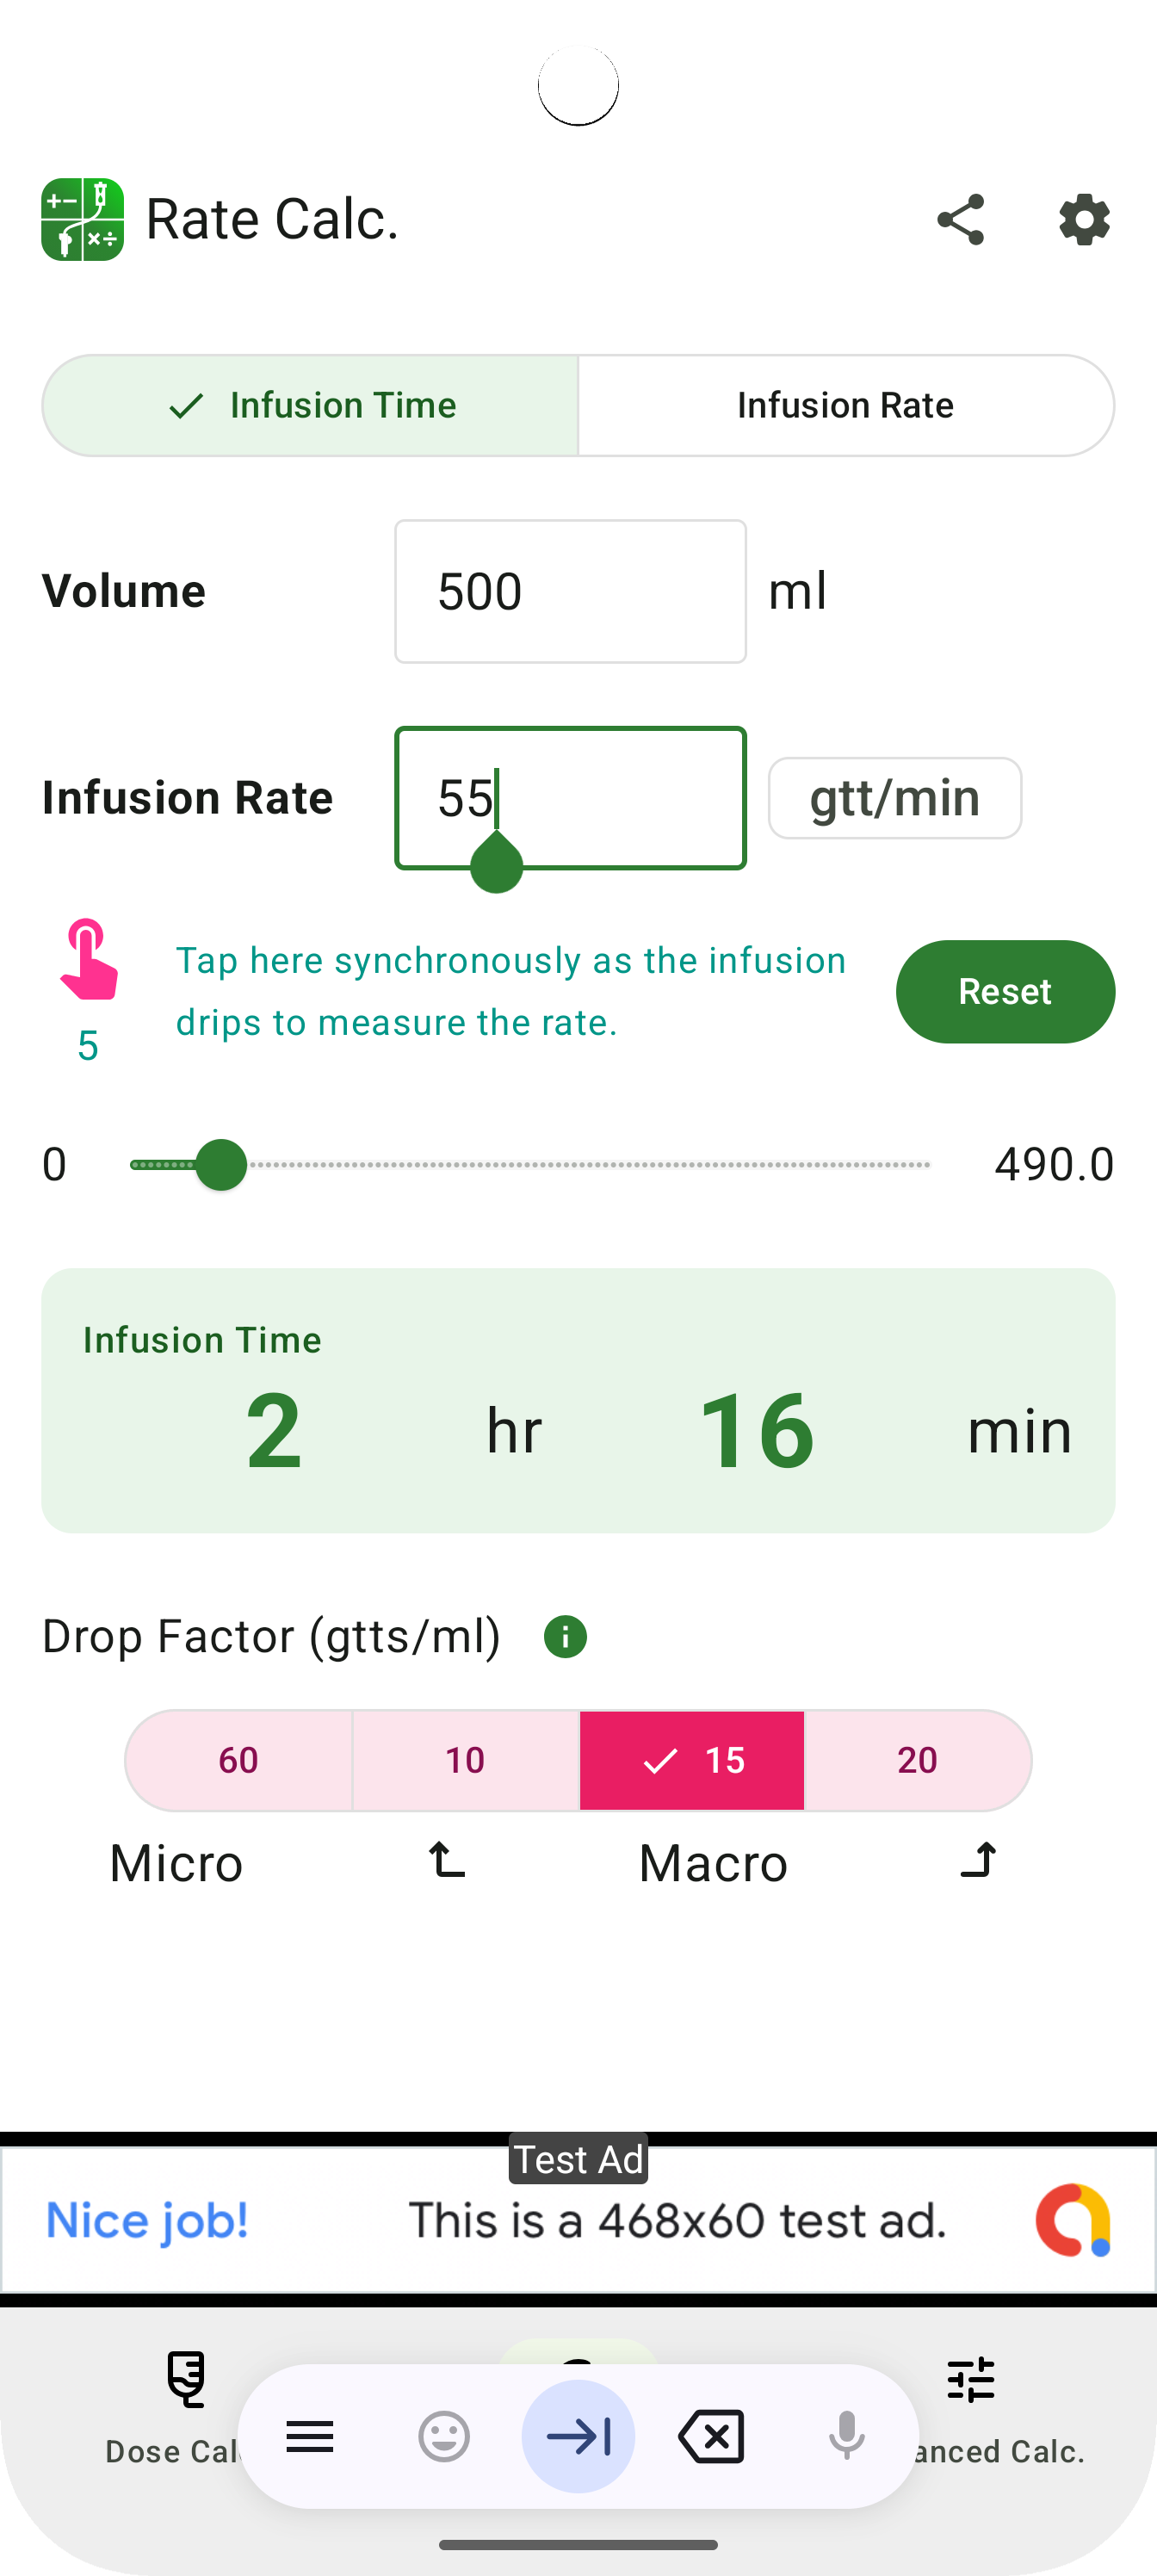Select drop factor 20
This screenshot has width=1157, height=2576.
point(916,1760)
